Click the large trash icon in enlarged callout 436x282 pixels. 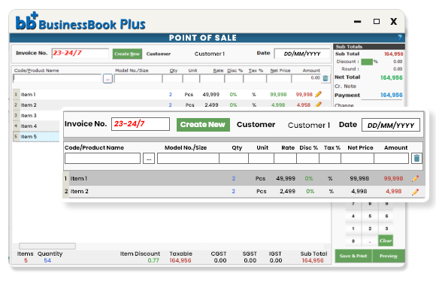[x=416, y=158]
